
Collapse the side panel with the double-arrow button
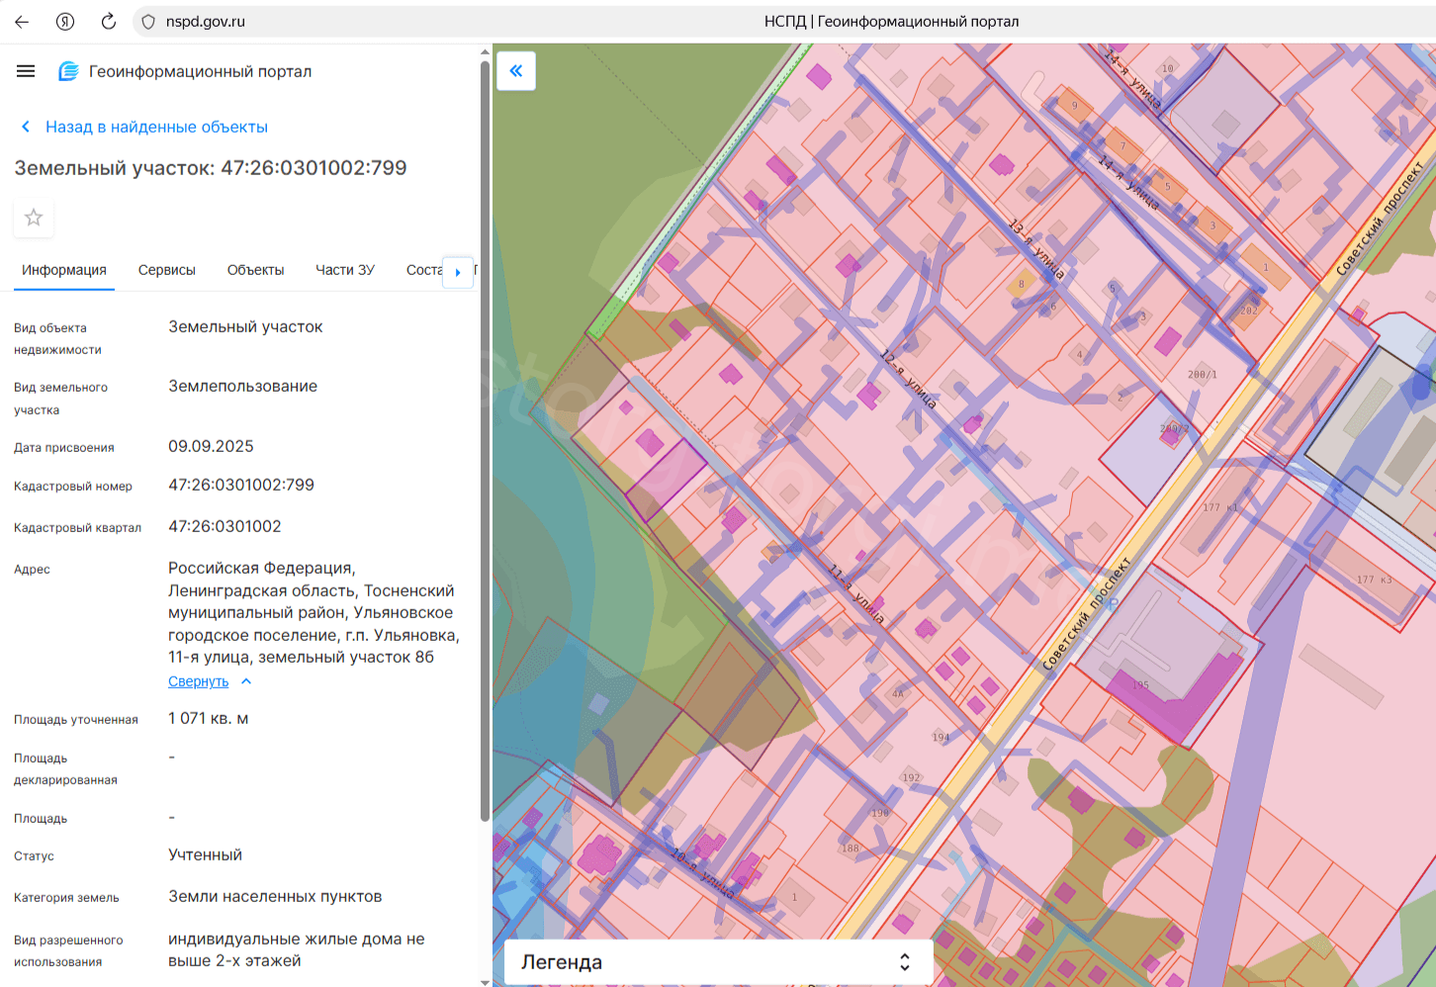(516, 71)
